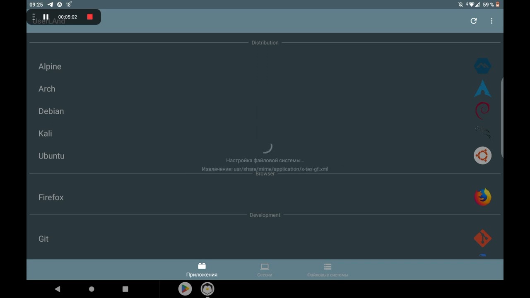Tap the 09:25 clock in the status bar

coord(36,5)
